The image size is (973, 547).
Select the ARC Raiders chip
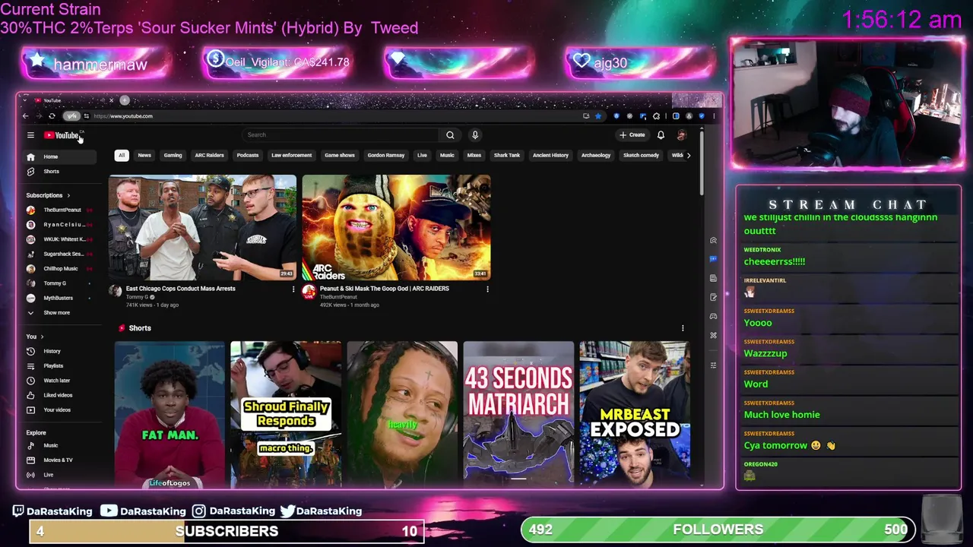(x=209, y=155)
